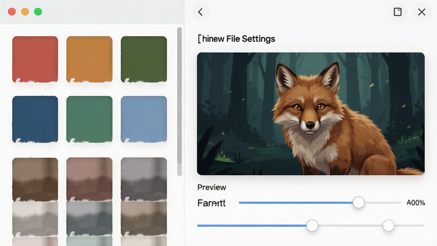
Task: Close the File Settings panel
Action: [x=422, y=12]
